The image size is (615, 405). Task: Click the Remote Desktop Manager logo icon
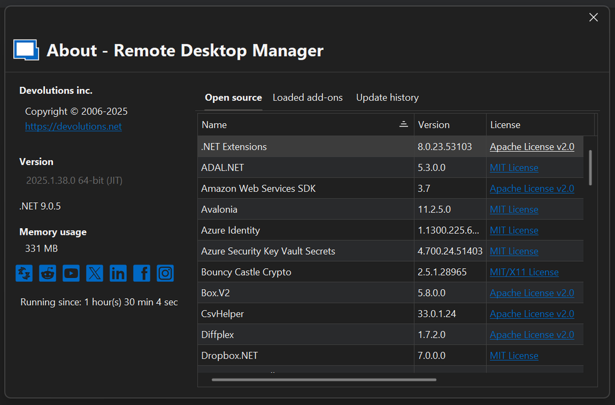(x=26, y=50)
